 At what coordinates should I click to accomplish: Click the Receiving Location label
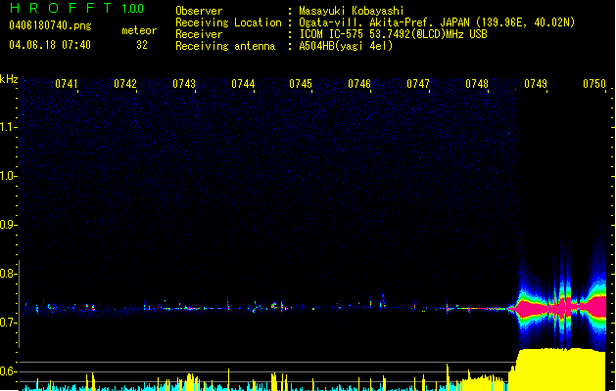click(228, 22)
